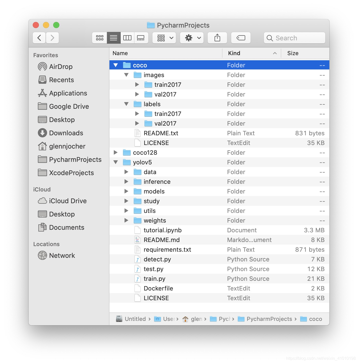Expand the weights folder
Viewport: 358px width, 363px height.
(x=126, y=221)
